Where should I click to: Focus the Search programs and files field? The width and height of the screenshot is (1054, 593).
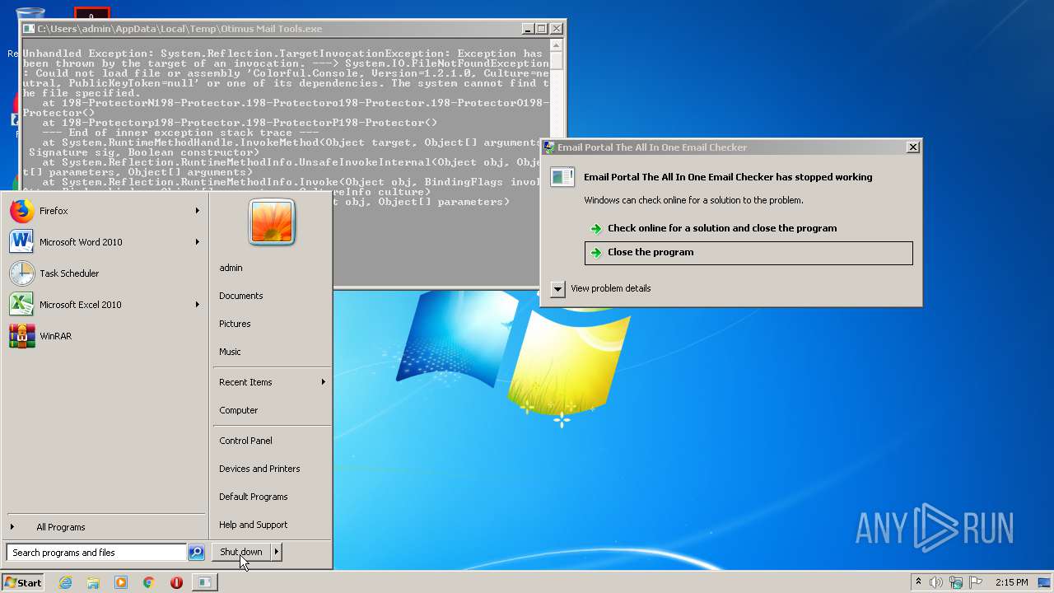click(x=96, y=553)
